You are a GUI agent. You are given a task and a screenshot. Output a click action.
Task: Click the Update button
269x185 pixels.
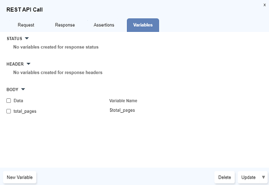248,177
